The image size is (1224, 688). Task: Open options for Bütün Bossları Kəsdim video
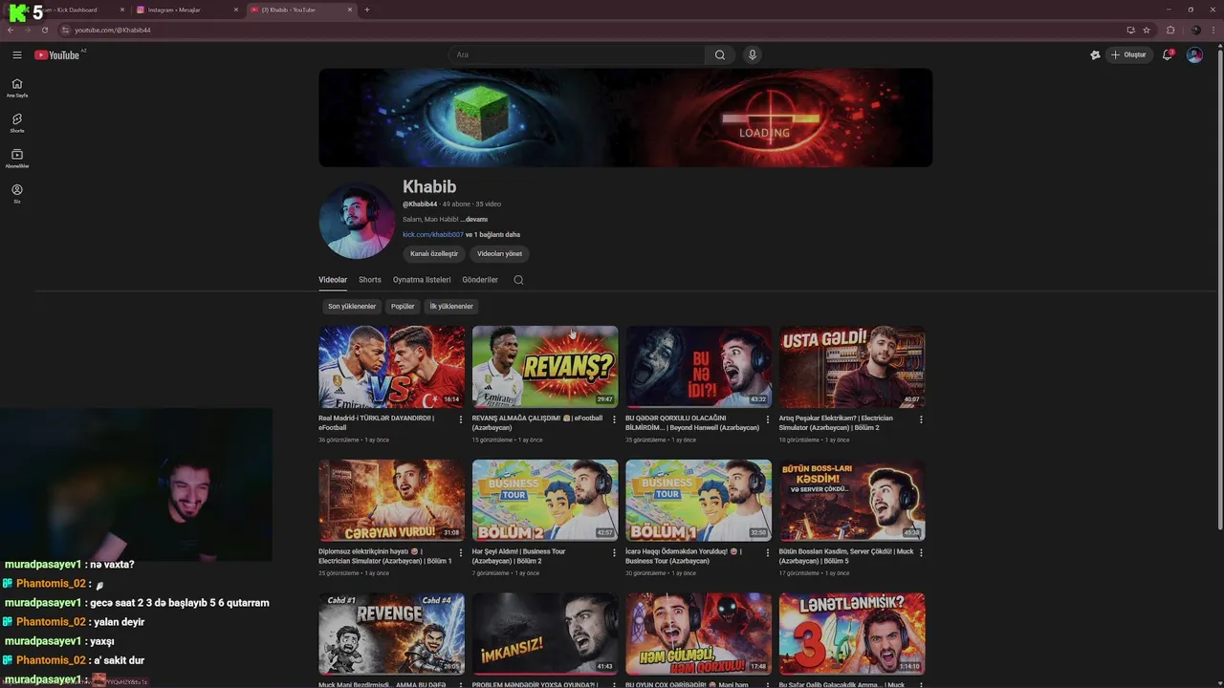pyautogui.click(x=921, y=552)
